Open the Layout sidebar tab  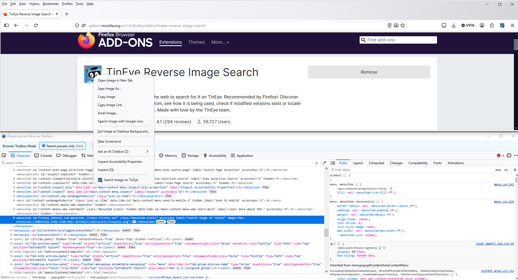(358, 163)
